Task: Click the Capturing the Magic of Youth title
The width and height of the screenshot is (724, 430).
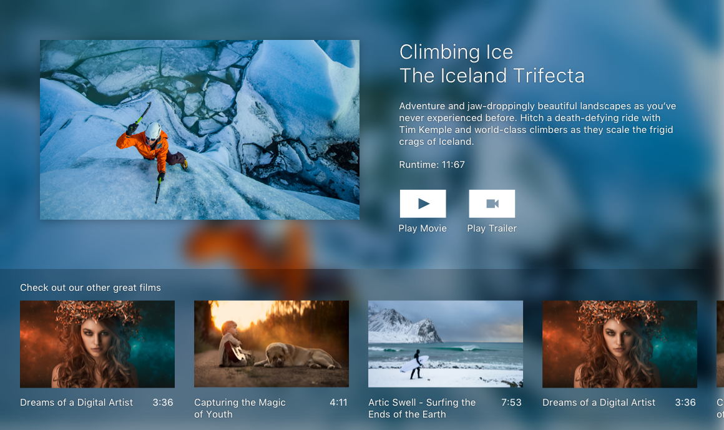Action: (x=240, y=408)
